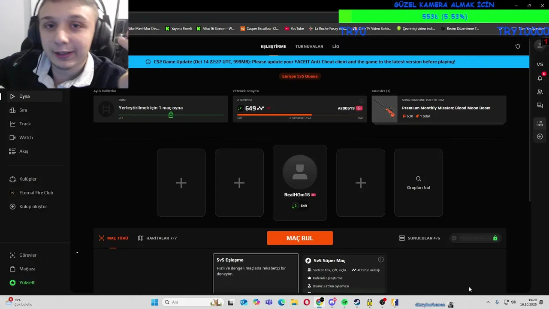
Task: Click the Windows Start button
Action: [x=154, y=302]
